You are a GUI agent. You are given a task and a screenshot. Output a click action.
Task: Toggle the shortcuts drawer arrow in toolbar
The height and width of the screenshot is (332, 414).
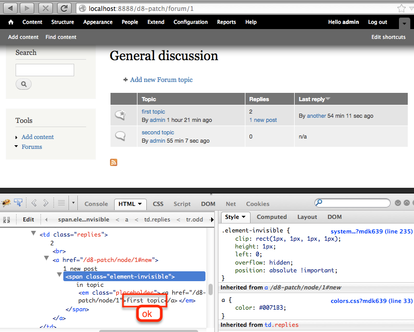(x=404, y=23)
